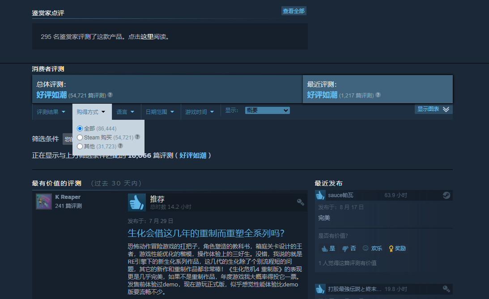Open the 游戏时间 filter dropdown
489x299 pixels.
pos(200,112)
